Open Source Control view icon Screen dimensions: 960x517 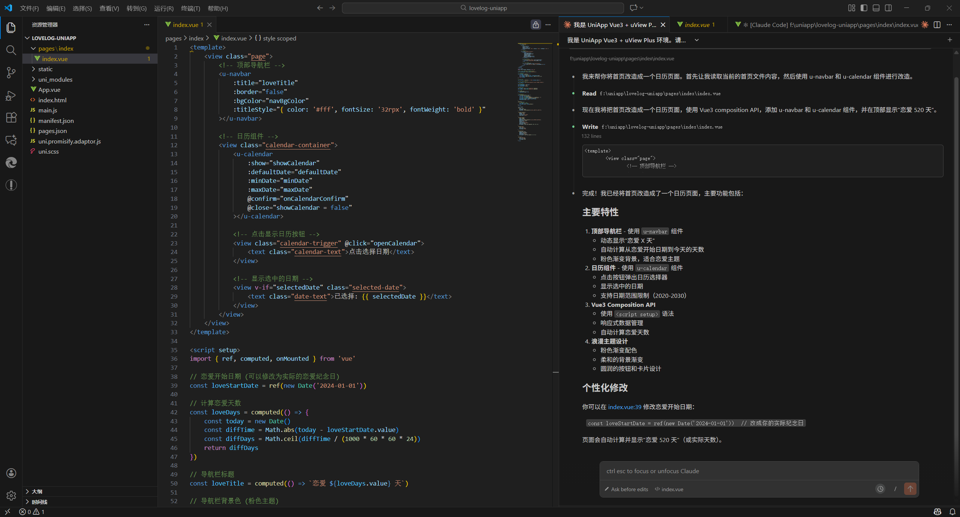11,73
